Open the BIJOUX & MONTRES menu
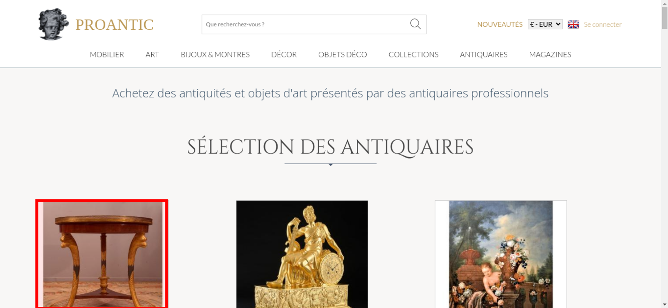Screen dimensions: 668x308 215,54
